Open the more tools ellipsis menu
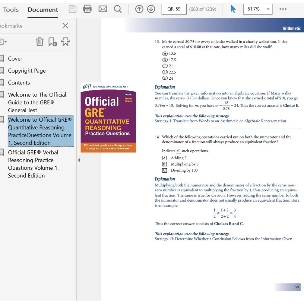Viewport: 304px width, 304px height. pyautogui.click(x=283, y=9)
